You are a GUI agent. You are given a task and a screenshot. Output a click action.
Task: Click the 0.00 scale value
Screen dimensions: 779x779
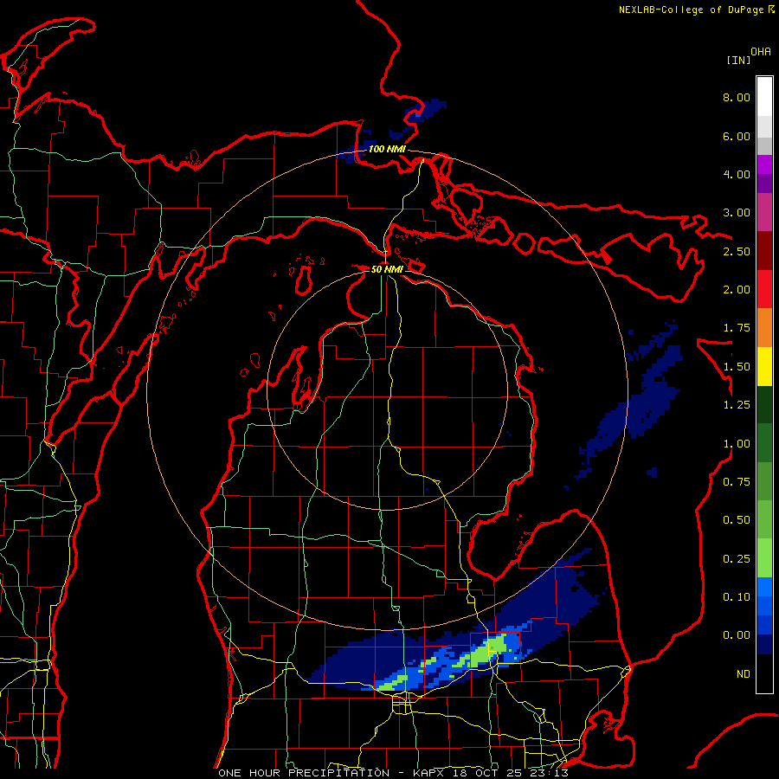pyautogui.click(x=737, y=635)
